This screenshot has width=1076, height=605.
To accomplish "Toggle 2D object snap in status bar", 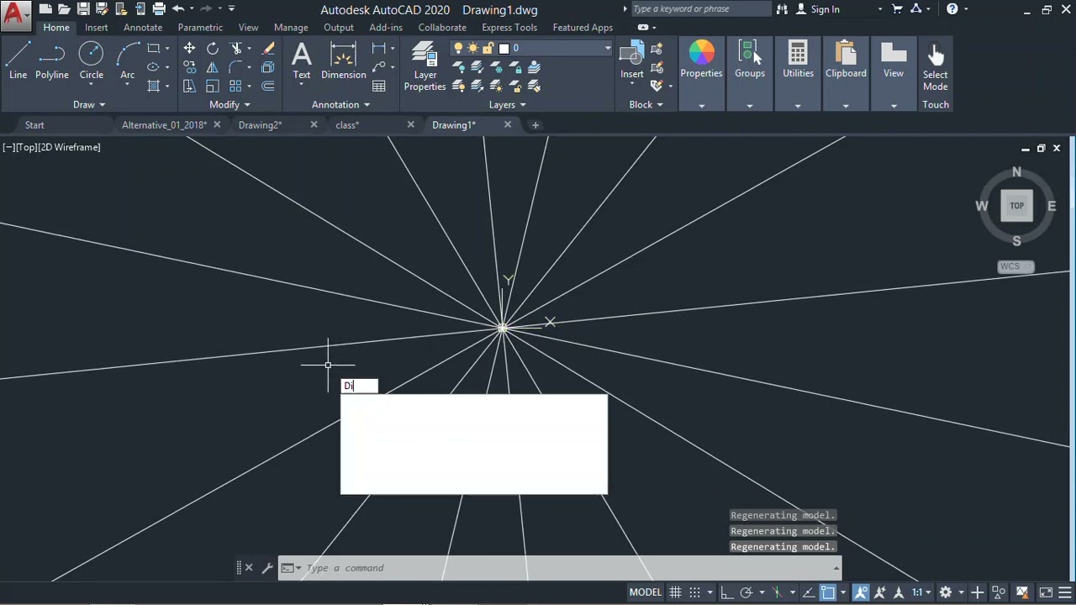I will (x=828, y=592).
